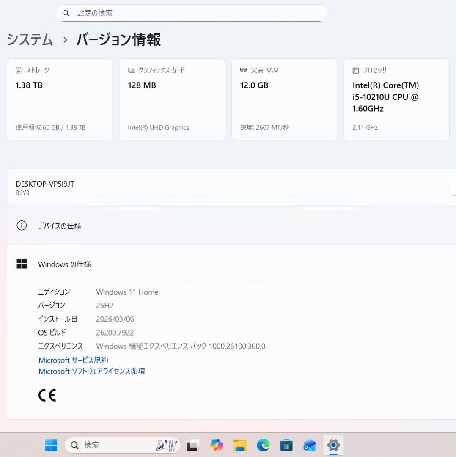Open the Windows Start button on taskbar

pyautogui.click(x=51, y=445)
